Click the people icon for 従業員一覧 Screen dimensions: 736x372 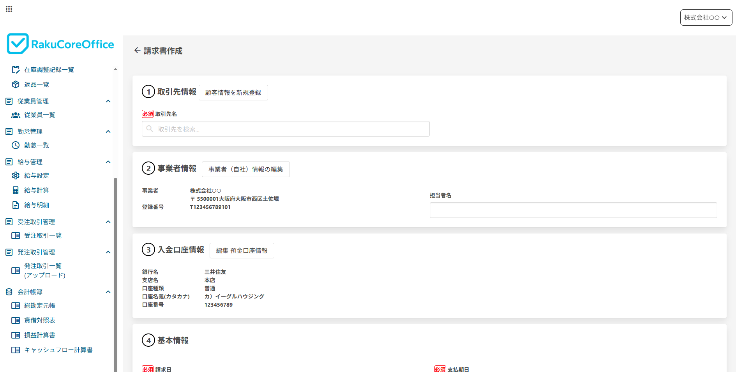(x=16, y=115)
